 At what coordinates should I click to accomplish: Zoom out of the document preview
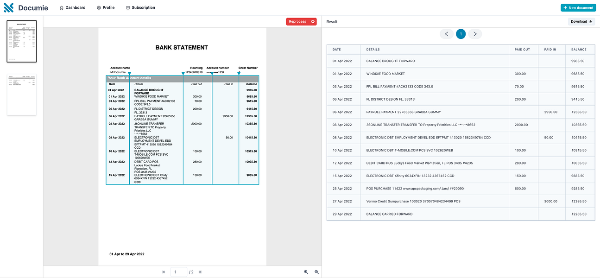[x=317, y=272]
